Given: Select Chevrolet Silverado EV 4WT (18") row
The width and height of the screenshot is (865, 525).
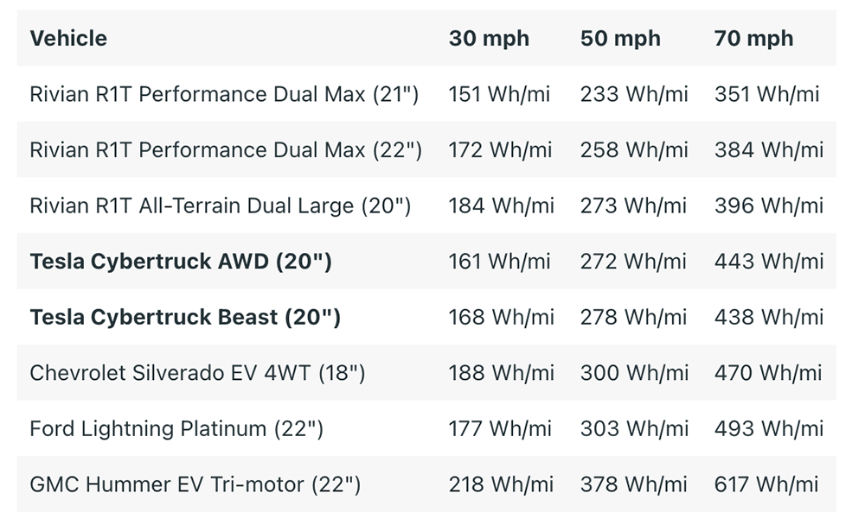Looking at the screenshot, I should (426, 373).
